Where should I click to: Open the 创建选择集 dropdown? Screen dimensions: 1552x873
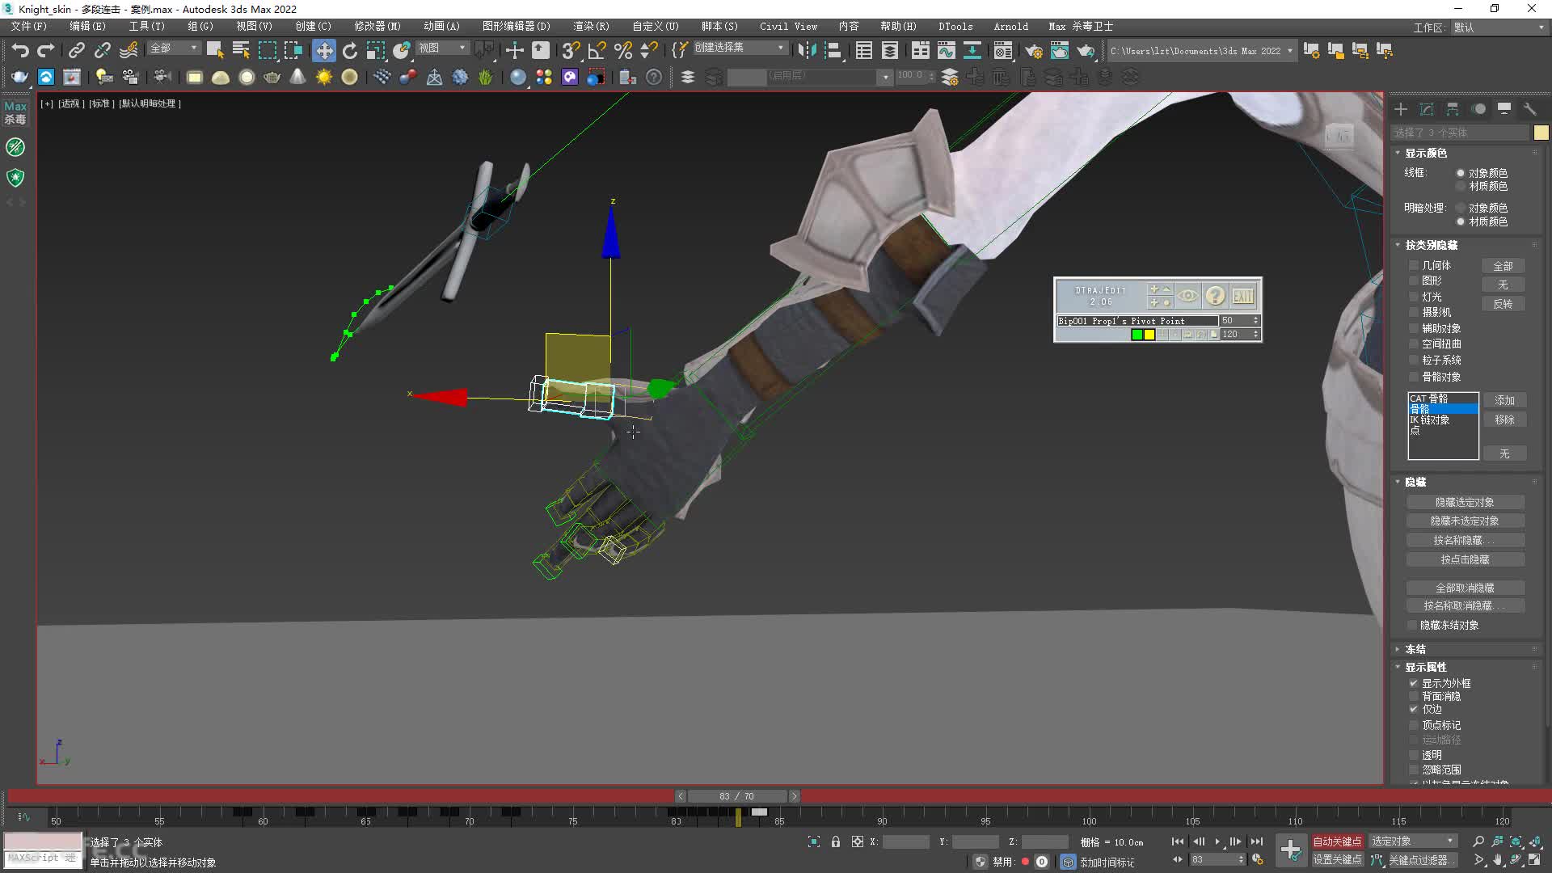[x=740, y=48]
